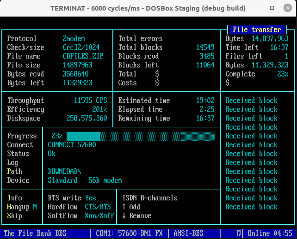Viewport: 297px width, 239px height.
Task: Click the Diskspace value 258,575,360
Action: tap(87, 118)
